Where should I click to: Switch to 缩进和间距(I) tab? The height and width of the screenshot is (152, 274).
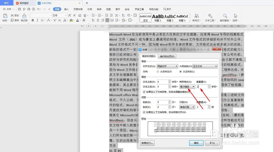[x=149, y=56]
